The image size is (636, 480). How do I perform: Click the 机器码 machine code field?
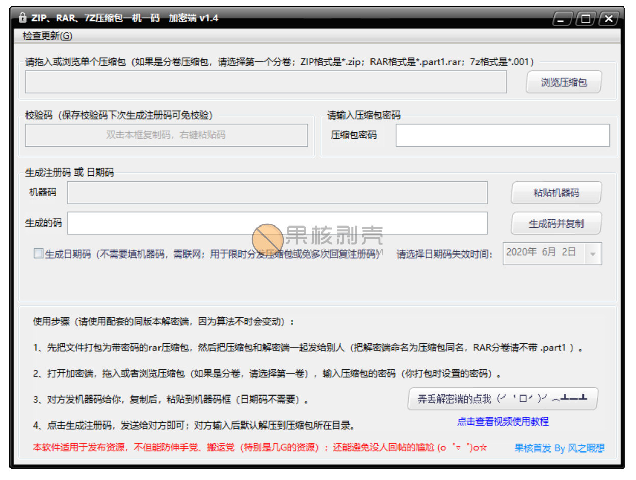[277, 192]
